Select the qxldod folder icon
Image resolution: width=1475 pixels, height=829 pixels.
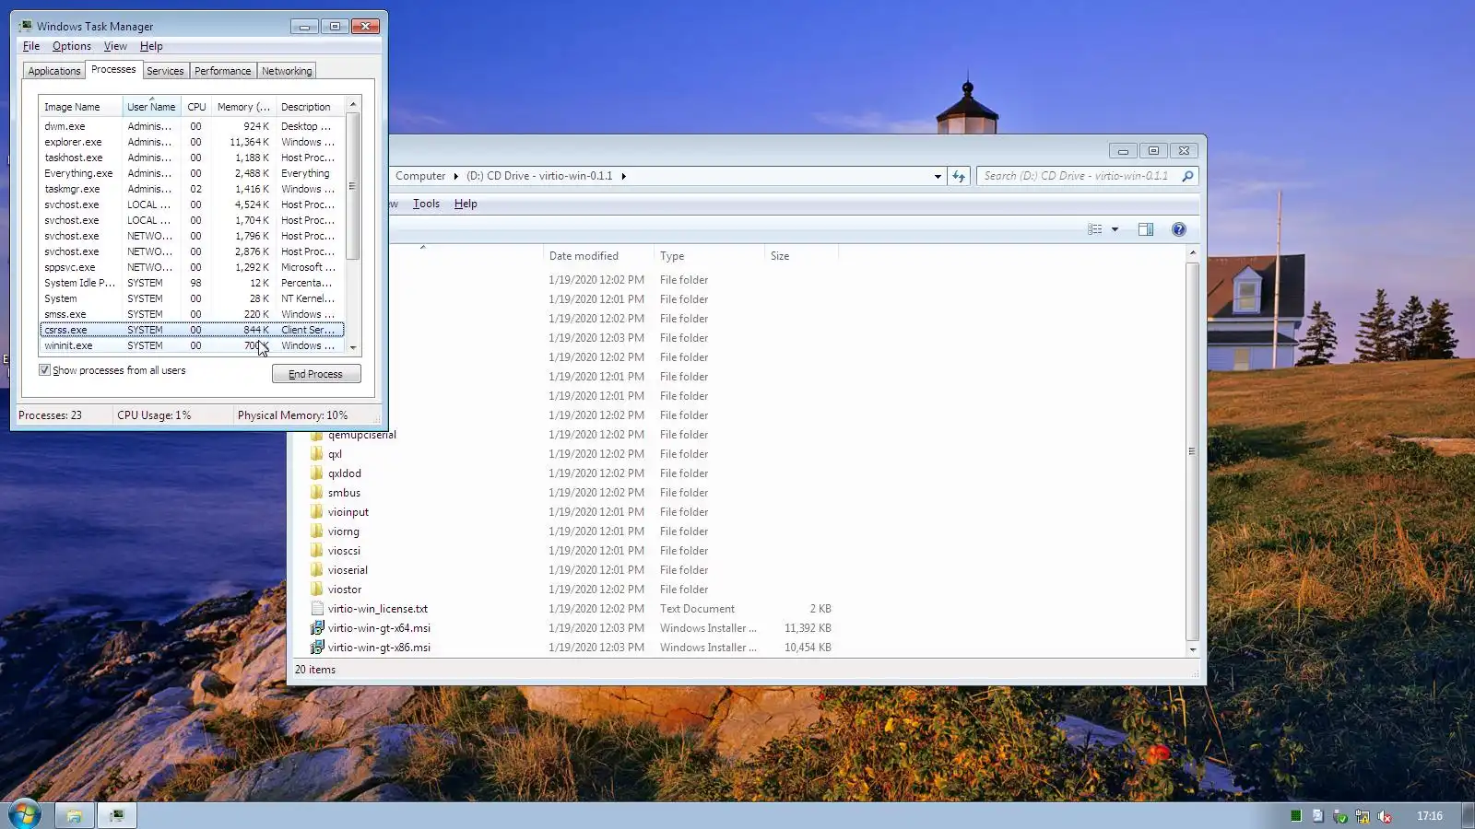317,473
